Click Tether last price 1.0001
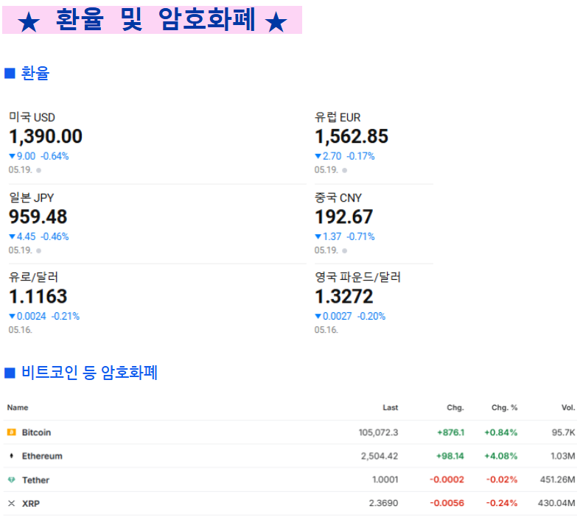Screen dimensions: 580x517 coord(385,479)
